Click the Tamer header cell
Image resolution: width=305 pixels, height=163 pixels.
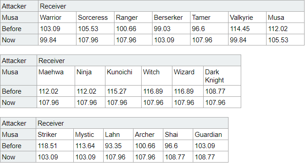tap(209, 18)
